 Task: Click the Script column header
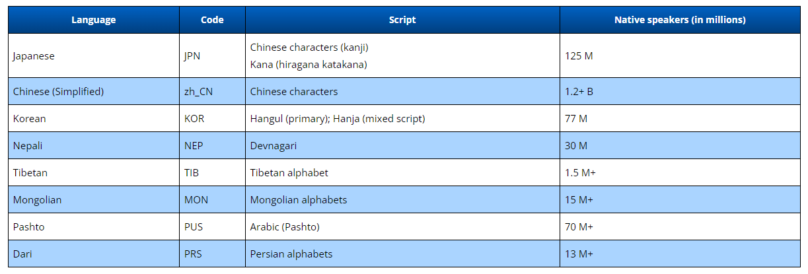[402, 20]
